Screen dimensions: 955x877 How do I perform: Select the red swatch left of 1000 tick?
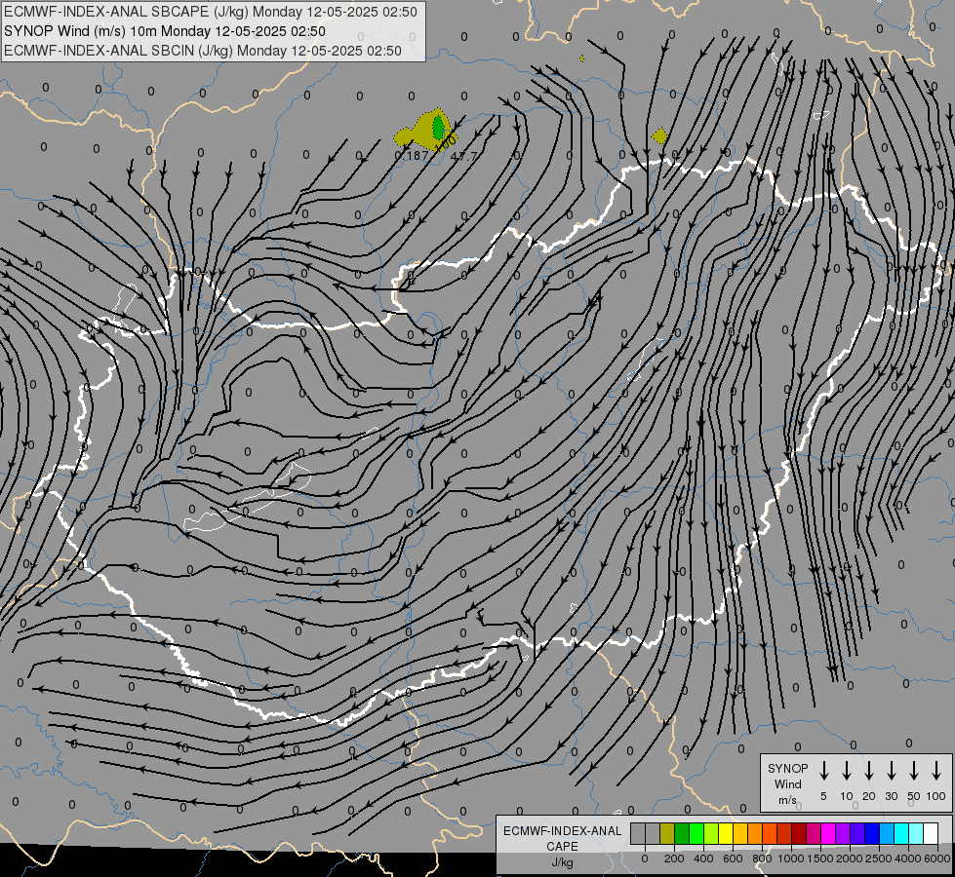tap(784, 833)
